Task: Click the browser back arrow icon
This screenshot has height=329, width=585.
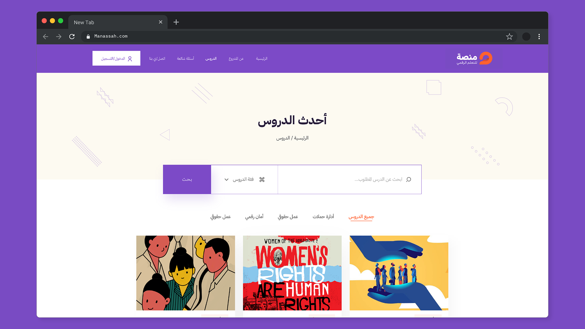Action: coord(46,37)
